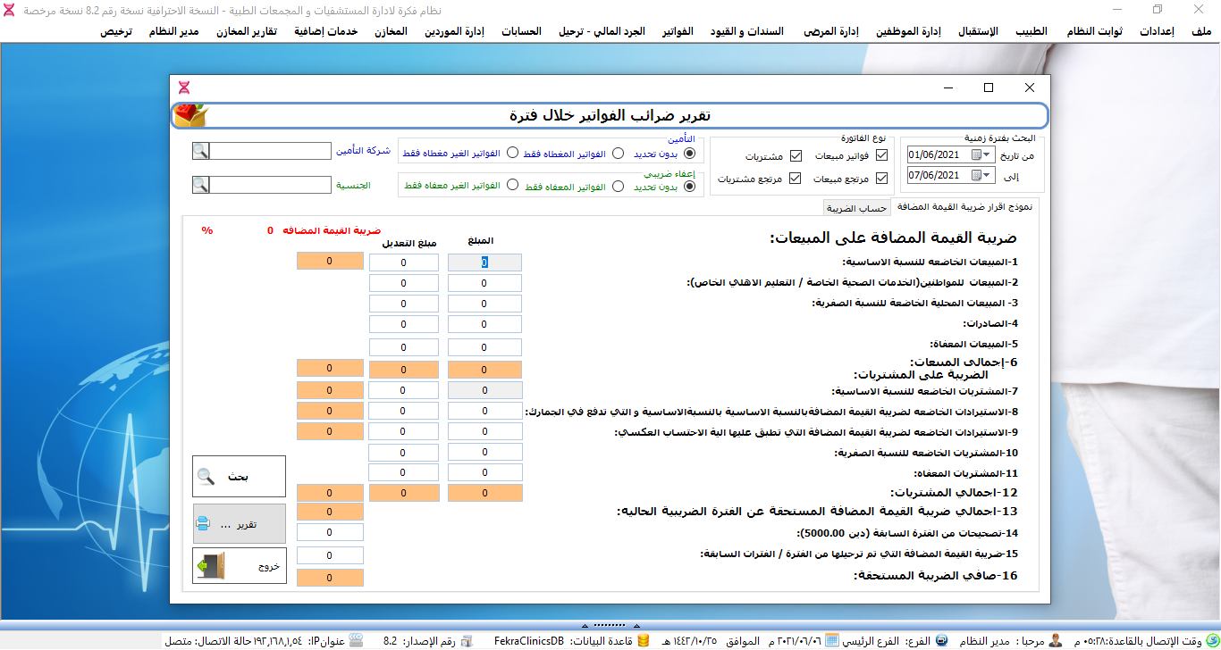Uncheck the فواتير مبيعات checkbox
This screenshot has height=650, width=1221.
(882, 155)
